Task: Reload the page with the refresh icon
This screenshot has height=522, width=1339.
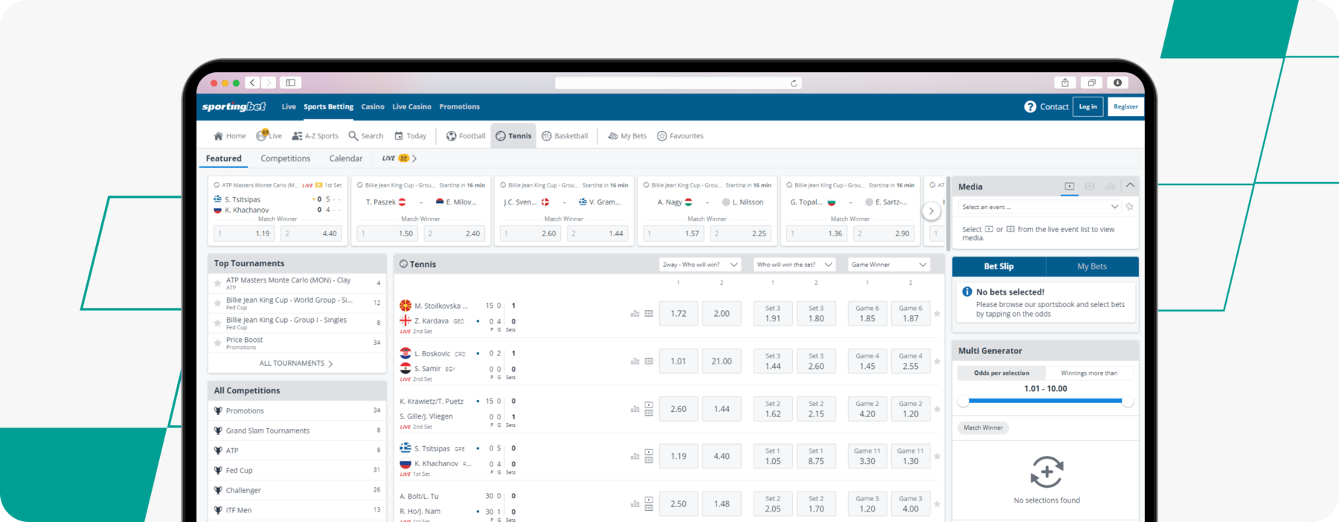Action: pyautogui.click(x=794, y=83)
